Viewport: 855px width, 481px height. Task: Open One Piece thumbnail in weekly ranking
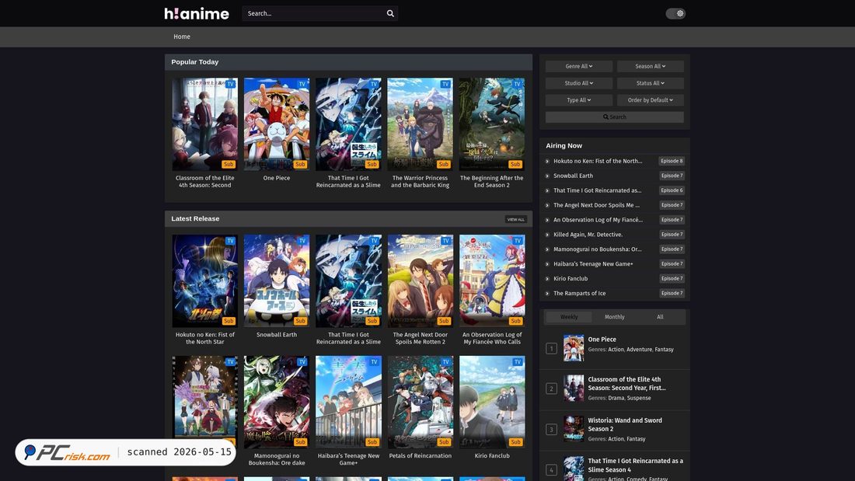[x=573, y=348]
